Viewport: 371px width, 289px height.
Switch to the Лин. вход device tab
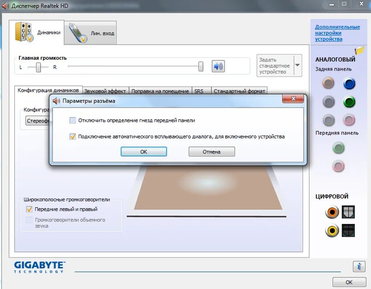pyautogui.click(x=90, y=33)
